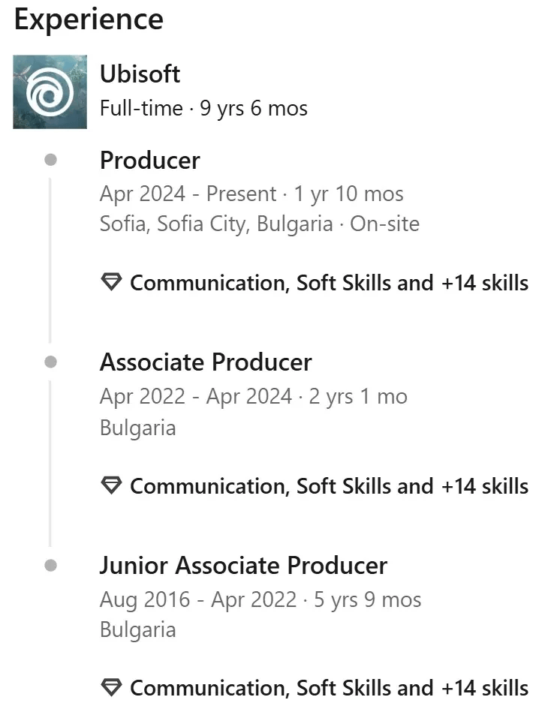557x703 pixels.
Task: Click the bullet beside Junior Associate Producer
Action: pos(50,565)
